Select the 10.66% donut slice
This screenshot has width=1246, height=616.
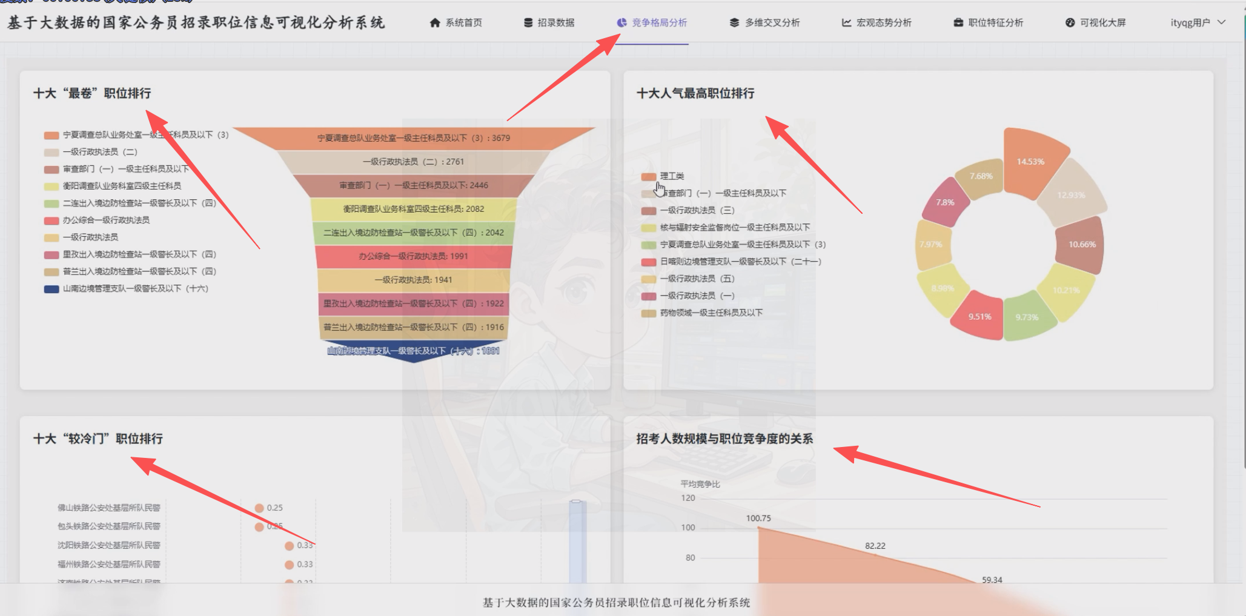click(1081, 245)
